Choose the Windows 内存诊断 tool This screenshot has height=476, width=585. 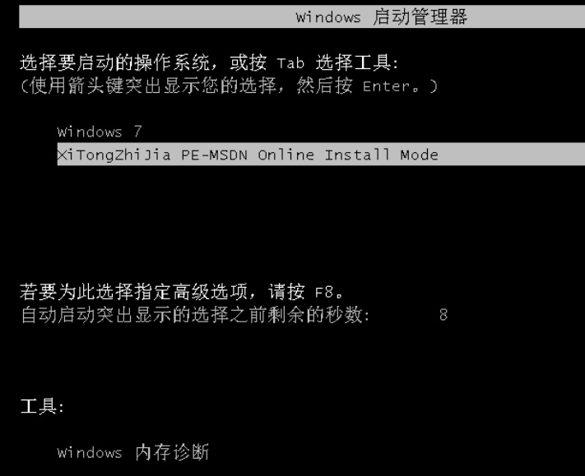(132, 452)
